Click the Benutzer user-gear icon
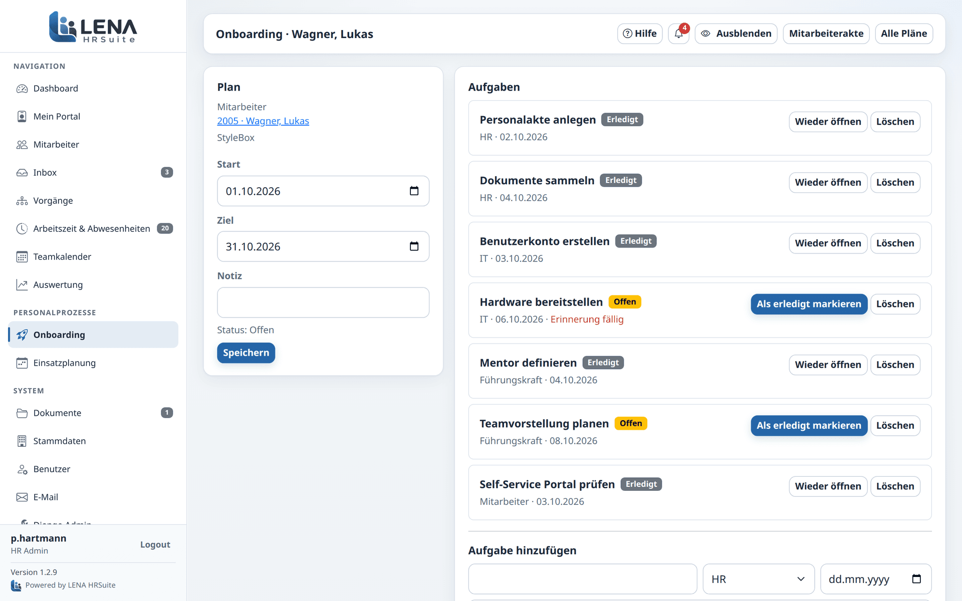Viewport: 962px width, 601px height. click(x=22, y=469)
